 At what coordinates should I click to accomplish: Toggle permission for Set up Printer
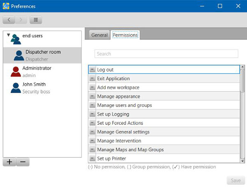tap(92, 158)
